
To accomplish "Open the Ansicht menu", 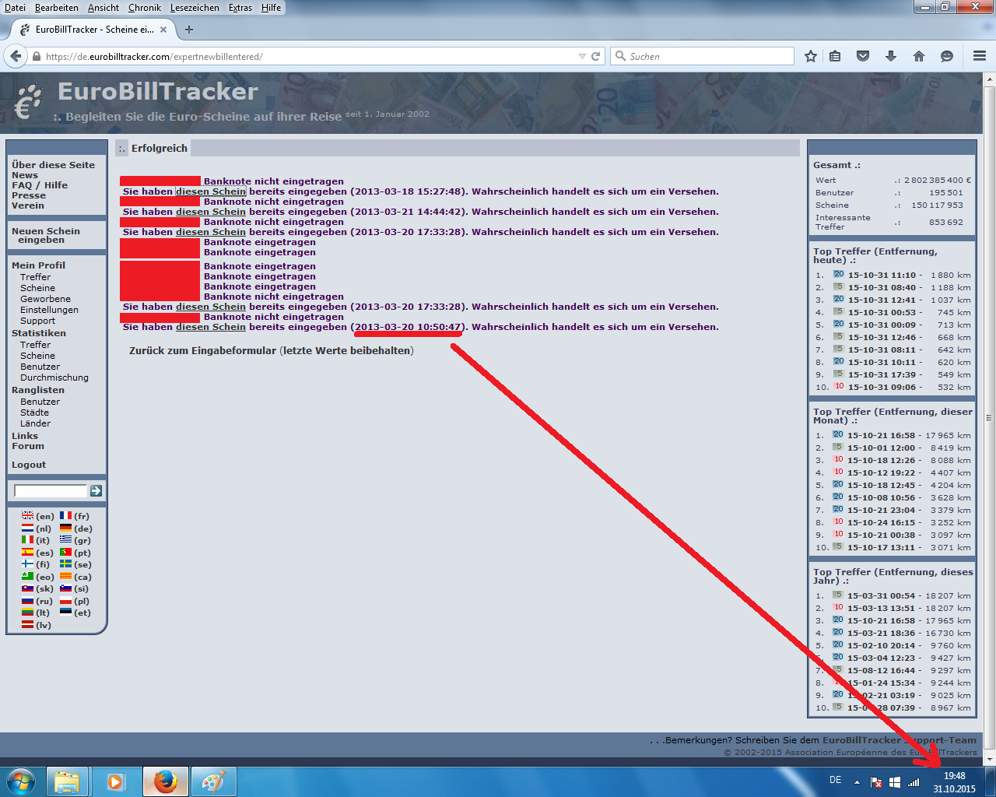I will click(103, 8).
